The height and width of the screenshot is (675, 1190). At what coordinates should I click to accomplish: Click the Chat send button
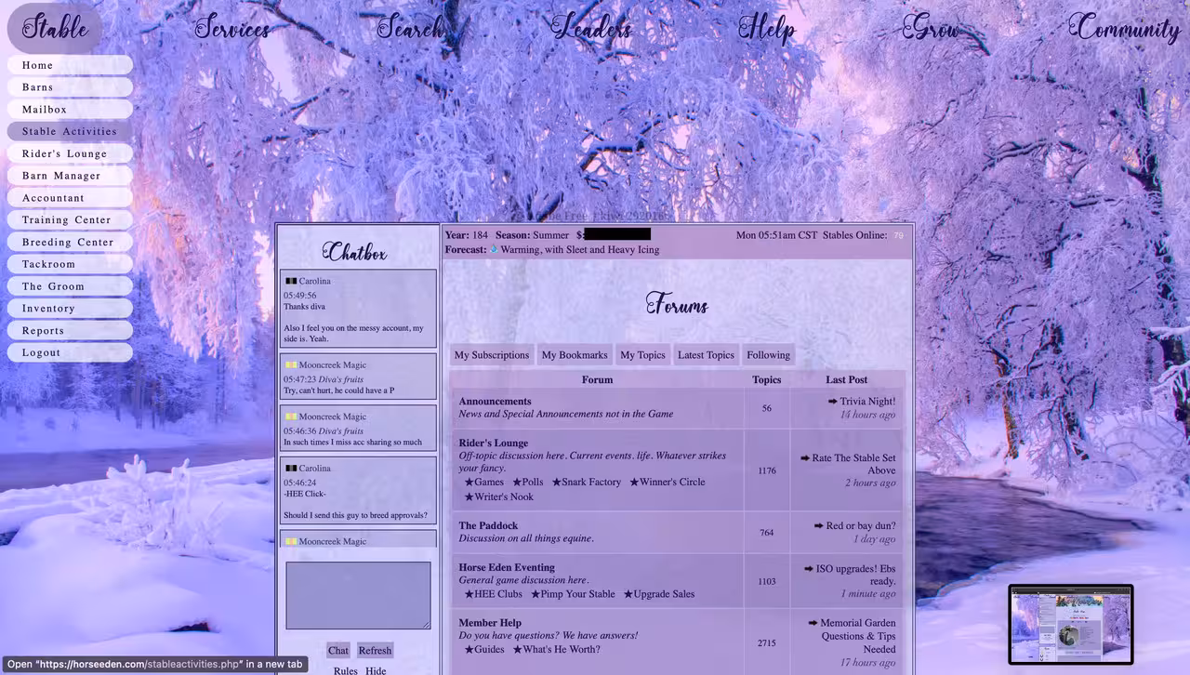point(338,651)
